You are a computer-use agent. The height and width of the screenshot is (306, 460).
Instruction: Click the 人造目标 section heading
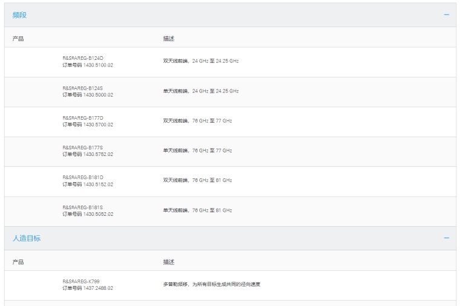(27, 238)
